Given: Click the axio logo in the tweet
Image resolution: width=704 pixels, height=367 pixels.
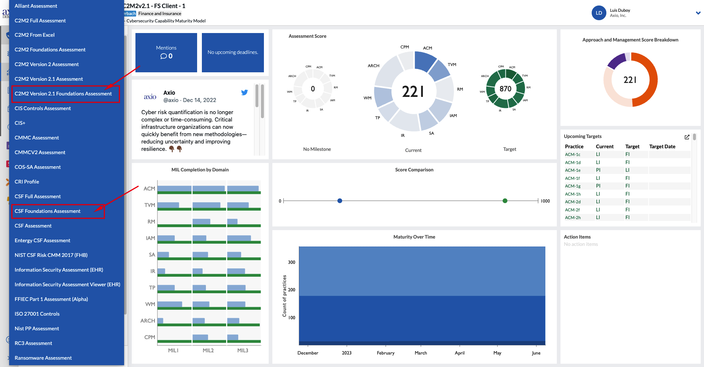Looking at the screenshot, I should click(150, 97).
